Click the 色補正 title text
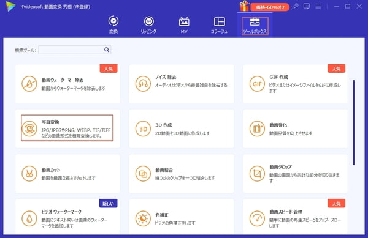This screenshot has height=238, width=368. point(162,215)
